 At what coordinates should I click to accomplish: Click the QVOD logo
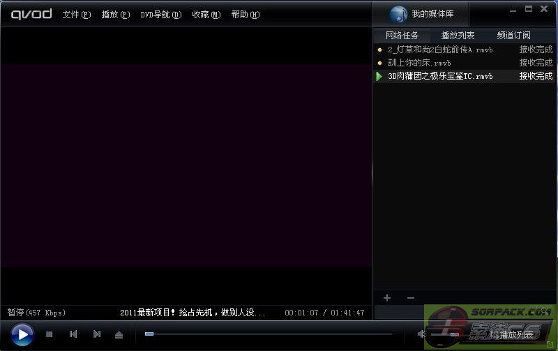(x=31, y=14)
